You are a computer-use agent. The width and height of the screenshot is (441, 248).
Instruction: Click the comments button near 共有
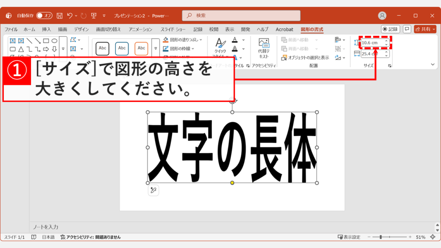(407, 29)
